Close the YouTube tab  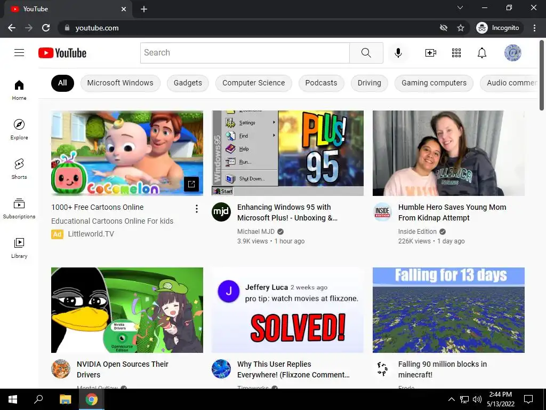pyautogui.click(x=124, y=9)
